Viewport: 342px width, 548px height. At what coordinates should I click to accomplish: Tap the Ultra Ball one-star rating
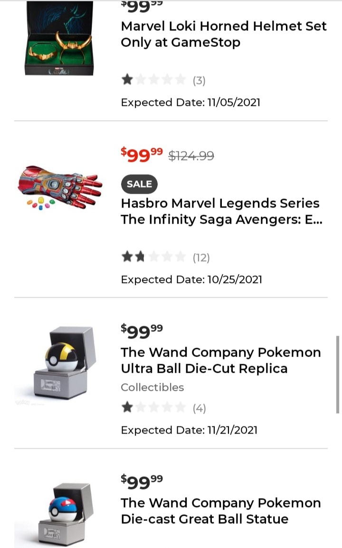pyautogui.click(x=153, y=407)
